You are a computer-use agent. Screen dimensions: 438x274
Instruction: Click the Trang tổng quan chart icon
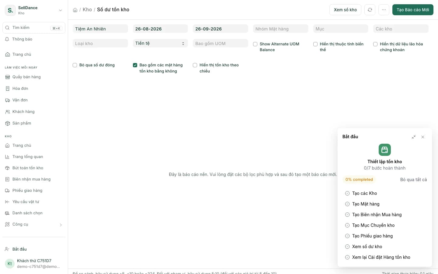tap(7, 157)
